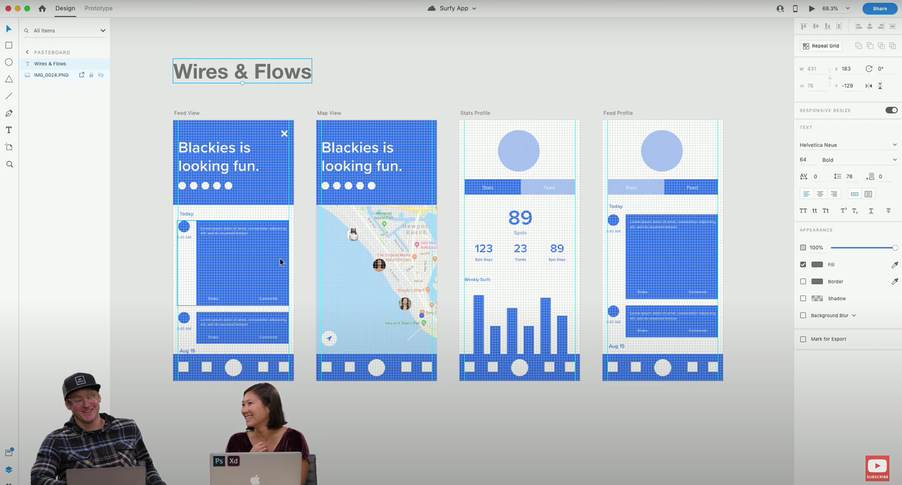
Task: Pick border color with eyedropper
Action: pyautogui.click(x=894, y=281)
